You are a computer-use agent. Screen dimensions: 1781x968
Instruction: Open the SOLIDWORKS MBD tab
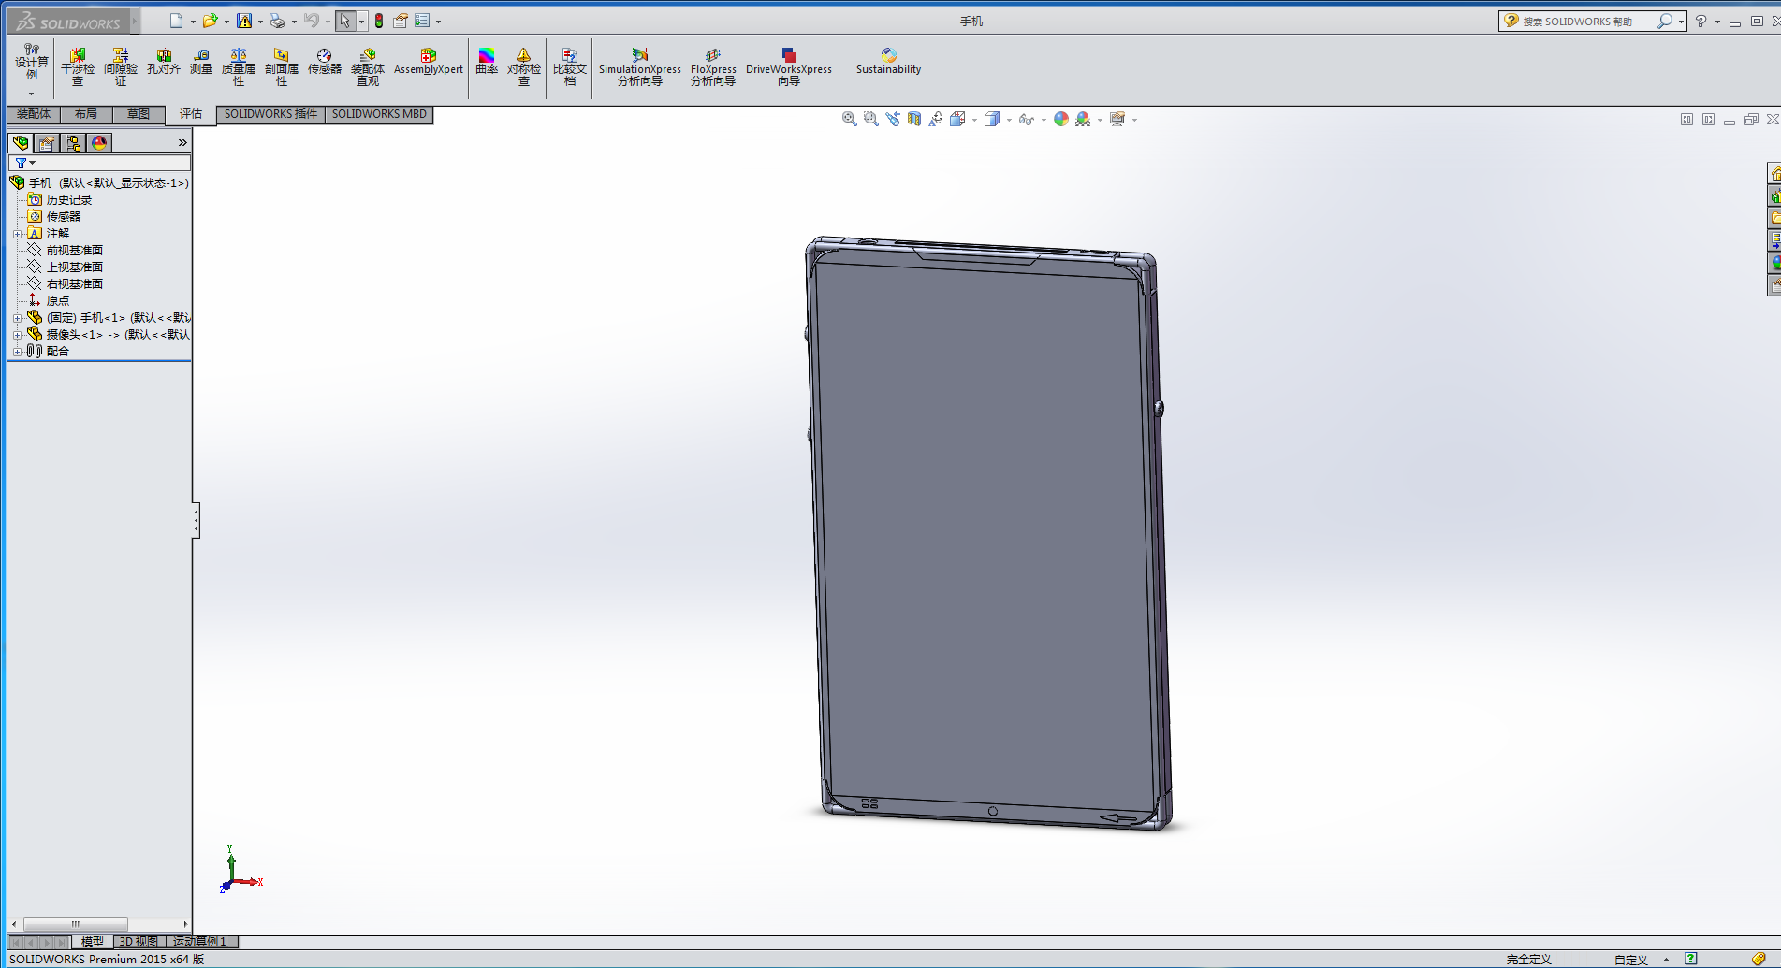[379, 114]
